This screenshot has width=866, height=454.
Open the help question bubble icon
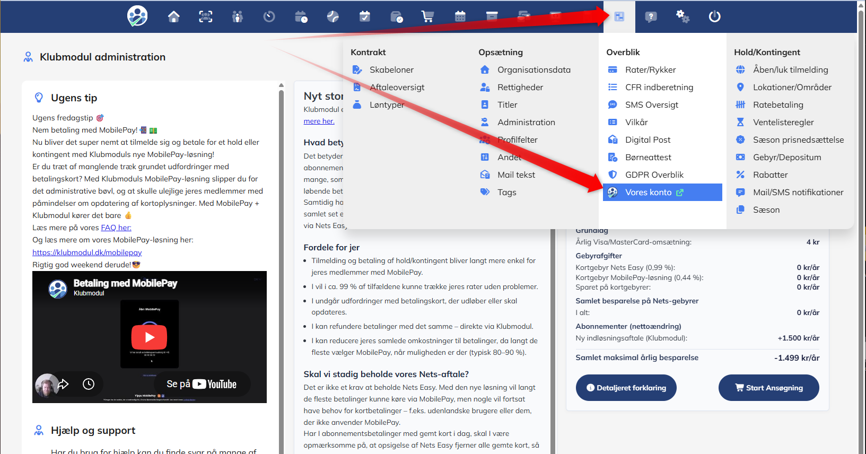(651, 16)
